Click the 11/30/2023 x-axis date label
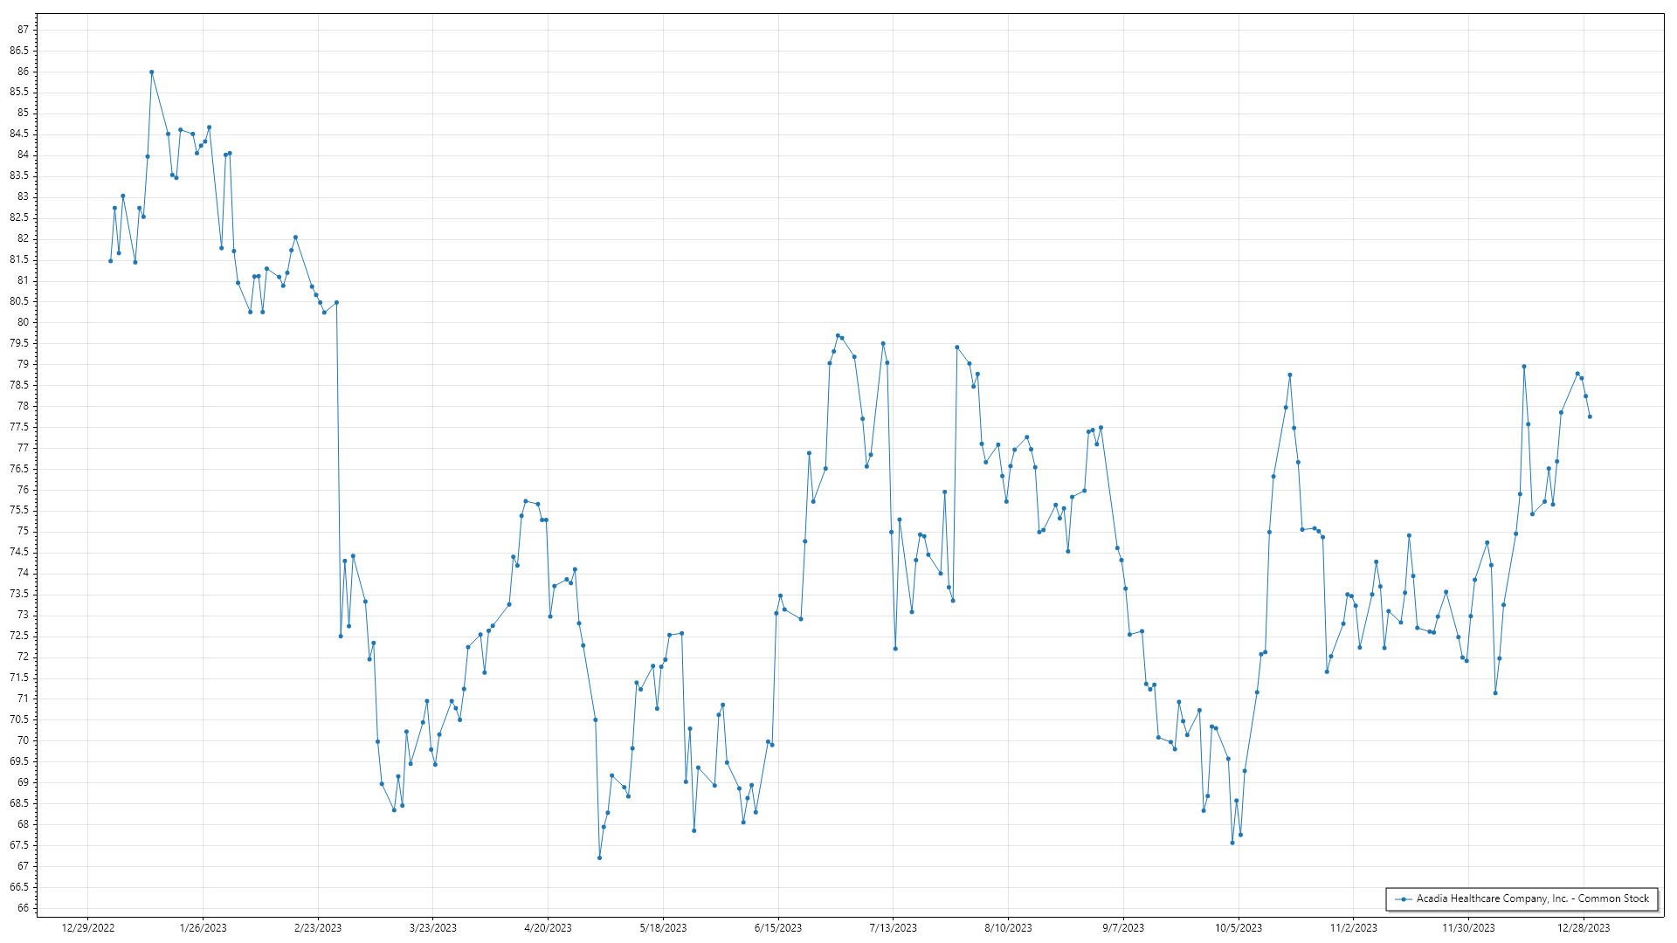The image size is (1677, 943). pyautogui.click(x=1467, y=928)
